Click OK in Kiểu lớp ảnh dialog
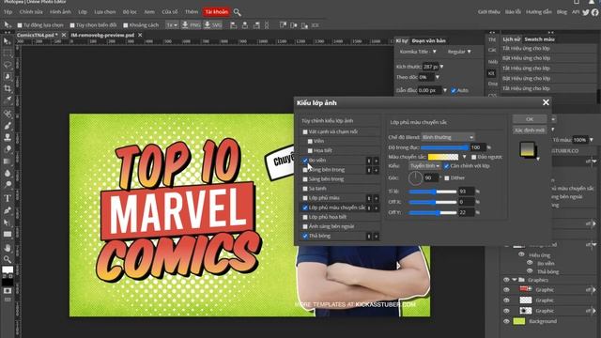Viewport: 601px width, 338px height. pyautogui.click(x=530, y=119)
